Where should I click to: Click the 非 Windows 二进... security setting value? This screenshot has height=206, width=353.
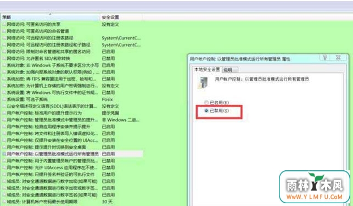(x=121, y=120)
